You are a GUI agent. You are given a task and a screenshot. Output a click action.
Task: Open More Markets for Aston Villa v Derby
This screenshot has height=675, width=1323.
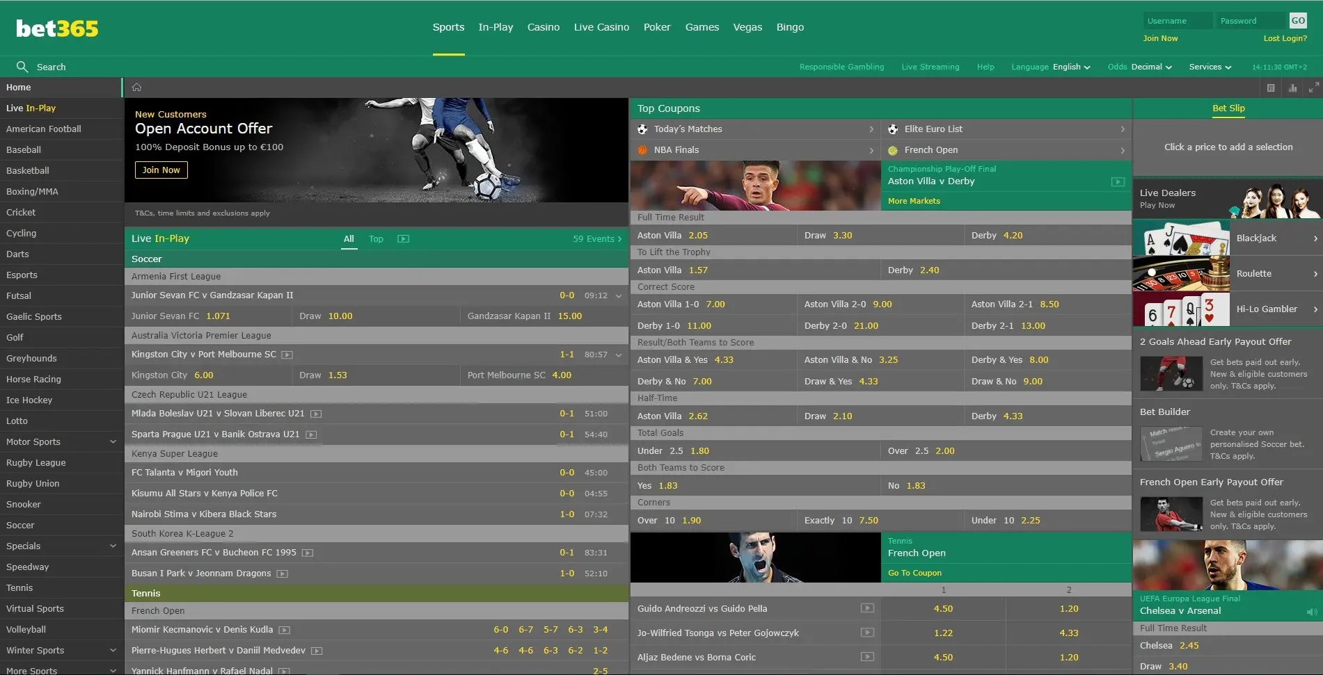914,201
